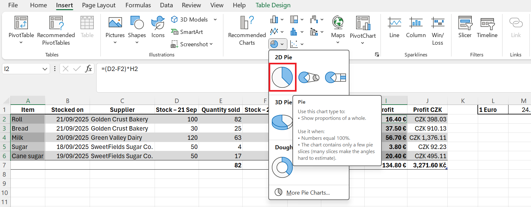This screenshot has height=207, width=531.
Task: Select the Doughnut chart option
Action: click(x=282, y=167)
